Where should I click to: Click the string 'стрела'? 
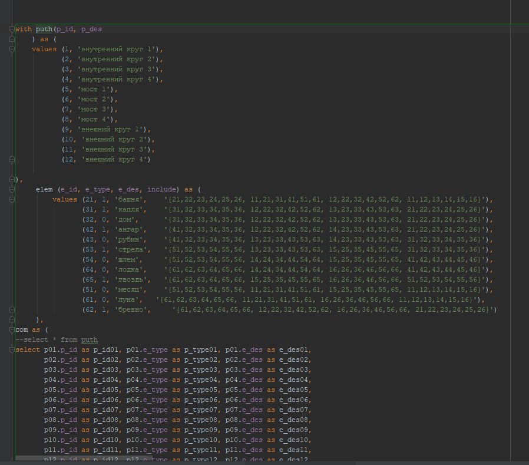pyautogui.click(x=131, y=250)
